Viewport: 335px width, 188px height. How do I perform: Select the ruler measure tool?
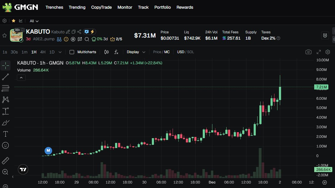(x=5, y=161)
